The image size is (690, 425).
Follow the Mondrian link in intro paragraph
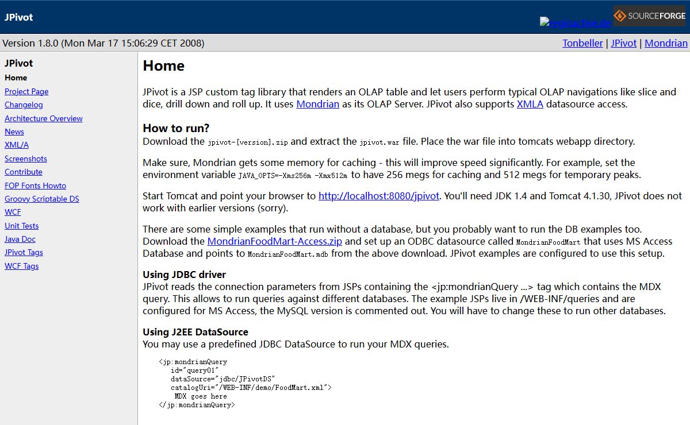(x=317, y=104)
